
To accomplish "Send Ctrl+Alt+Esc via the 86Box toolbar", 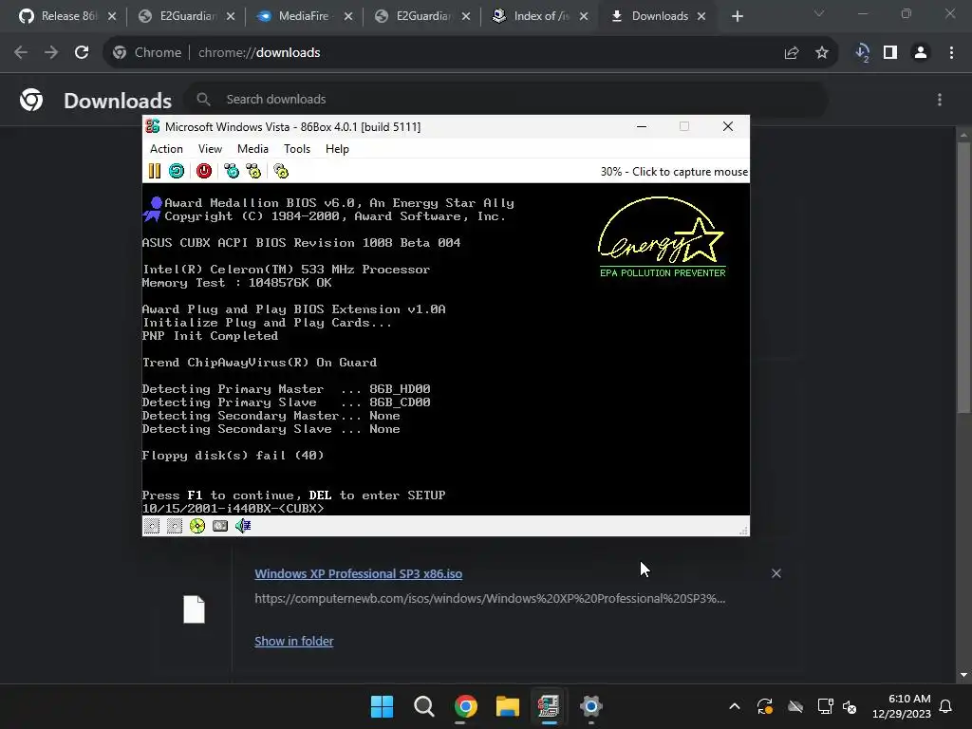I will tap(253, 171).
